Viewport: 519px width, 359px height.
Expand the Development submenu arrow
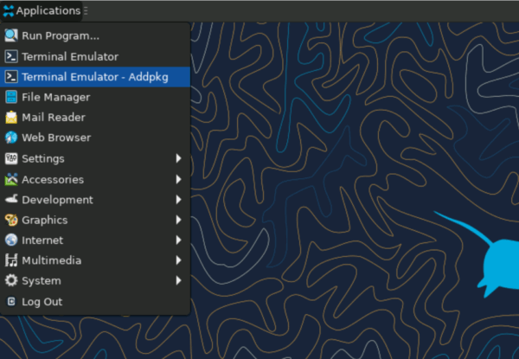pyautogui.click(x=179, y=200)
